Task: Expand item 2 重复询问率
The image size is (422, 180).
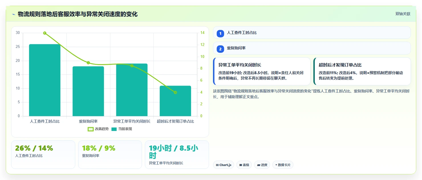Action: point(312,48)
